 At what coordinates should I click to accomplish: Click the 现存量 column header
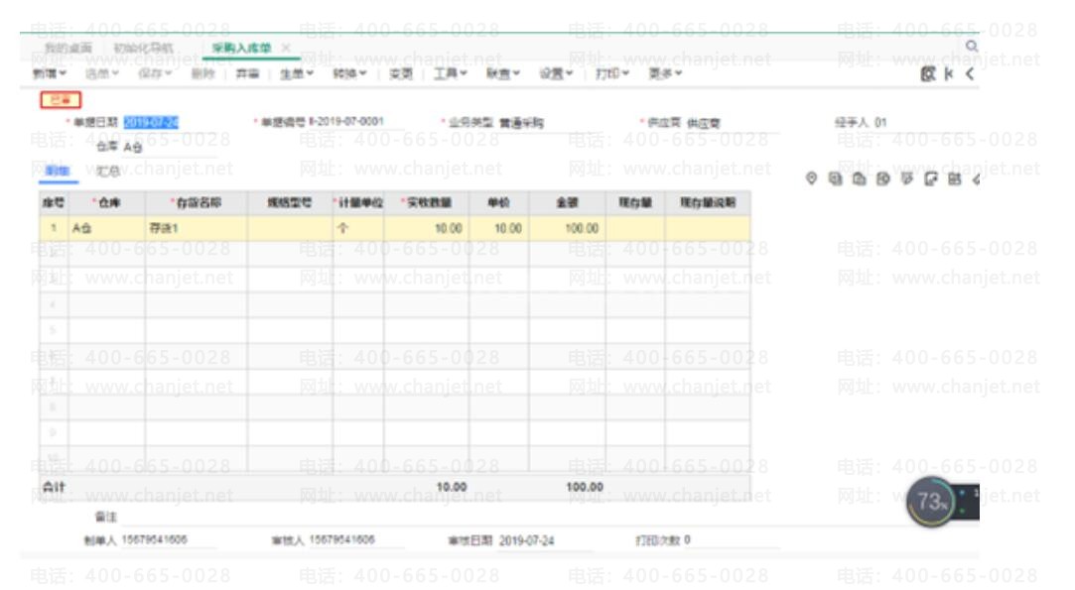point(635,203)
